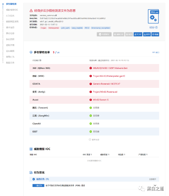The width and height of the screenshot is (169, 196).
Task: Expand all engines with 展开全部
Action: [x=94, y=139]
